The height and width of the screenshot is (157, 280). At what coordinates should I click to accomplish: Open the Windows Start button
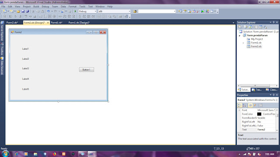point(5,154)
